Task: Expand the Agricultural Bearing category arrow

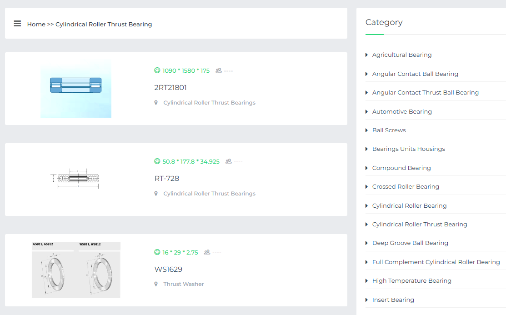Action: 367,55
